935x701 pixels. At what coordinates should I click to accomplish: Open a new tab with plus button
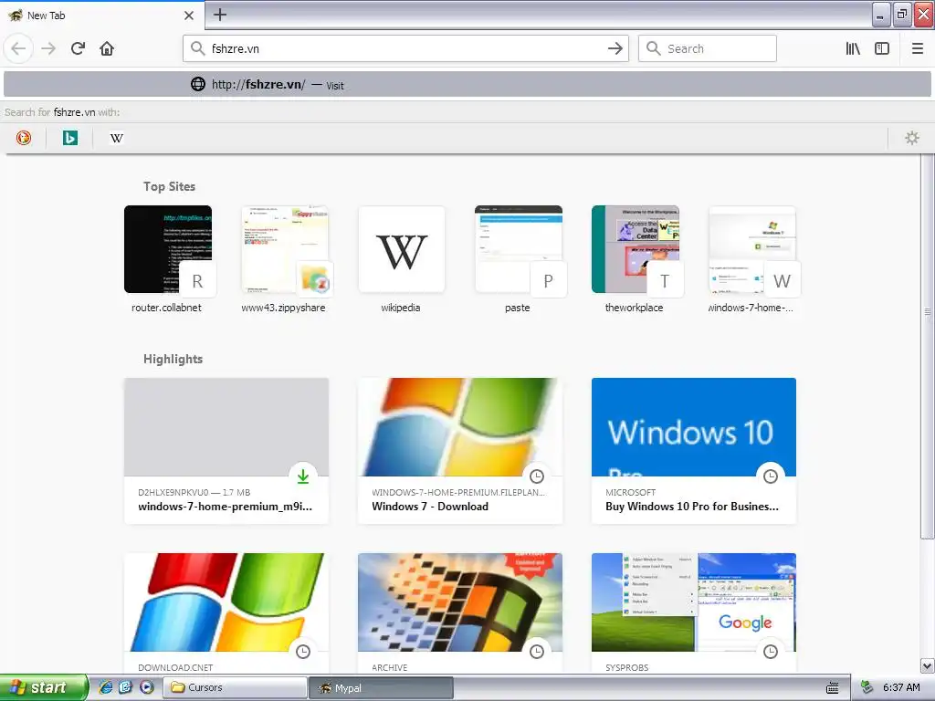[x=219, y=15]
